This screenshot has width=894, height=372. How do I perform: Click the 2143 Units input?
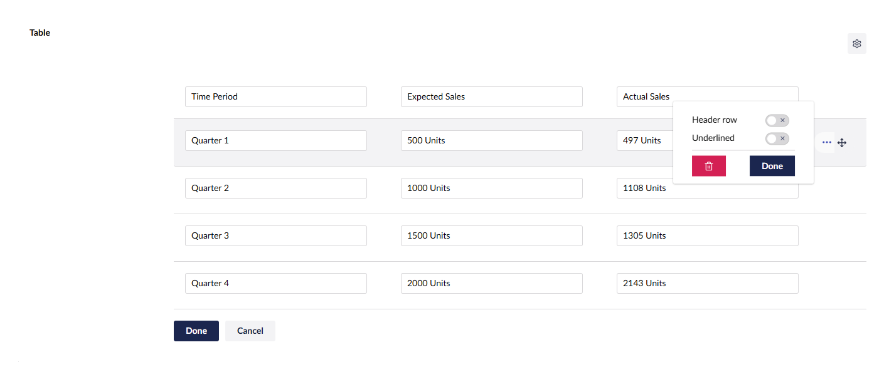tap(707, 283)
